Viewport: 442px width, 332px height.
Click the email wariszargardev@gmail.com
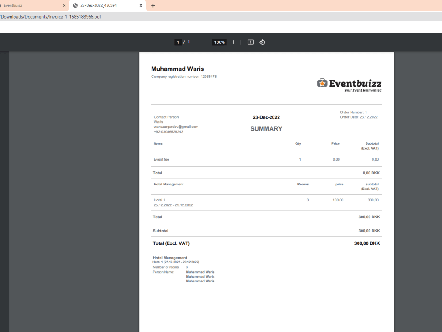pos(176,127)
